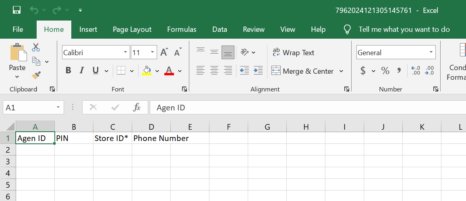Open Customize Quick Access Toolbar arrow
The height and width of the screenshot is (201, 466).
pos(80,10)
